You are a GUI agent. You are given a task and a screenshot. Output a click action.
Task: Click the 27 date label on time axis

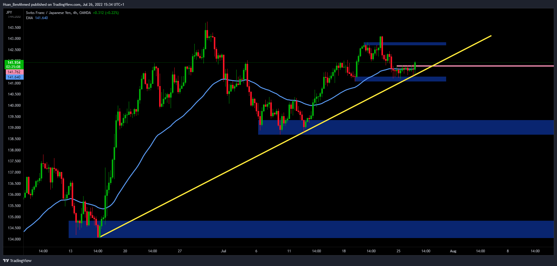point(180,251)
